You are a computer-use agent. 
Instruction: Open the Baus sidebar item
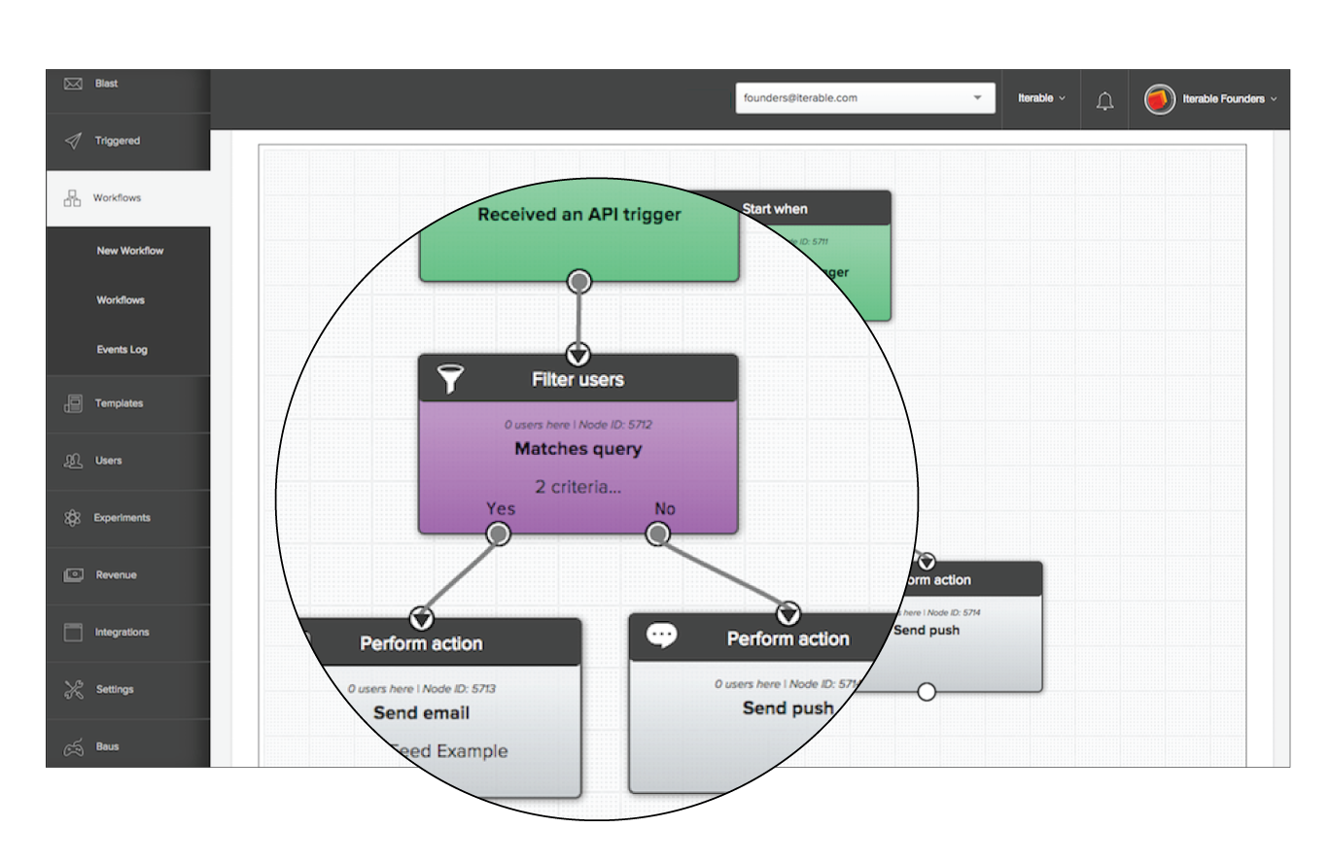127,746
